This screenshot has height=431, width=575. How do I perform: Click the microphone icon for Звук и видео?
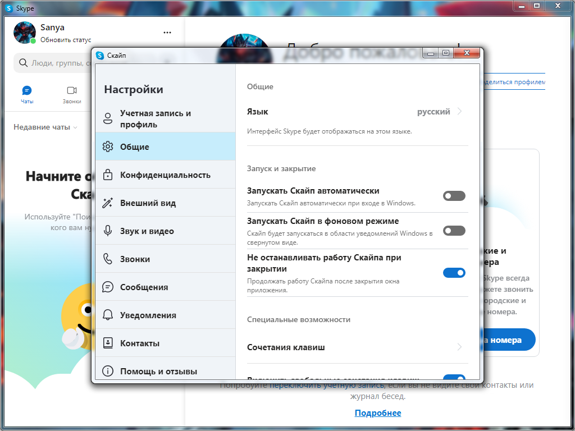tap(107, 231)
